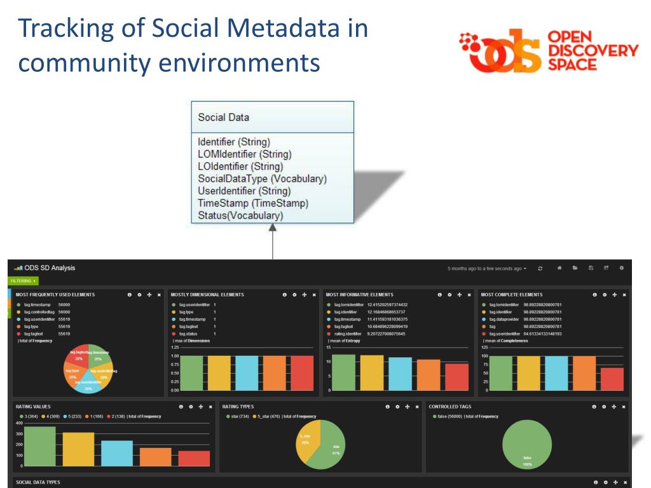The height and width of the screenshot is (488, 651).
Task: Click blue legend dot for tag.dataprovider
Action: click(484, 320)
